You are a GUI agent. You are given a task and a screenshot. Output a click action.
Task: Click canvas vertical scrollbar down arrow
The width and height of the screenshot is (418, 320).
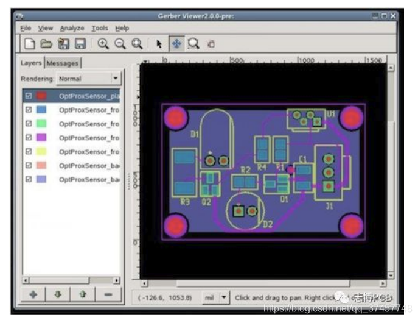click(391, 275)
